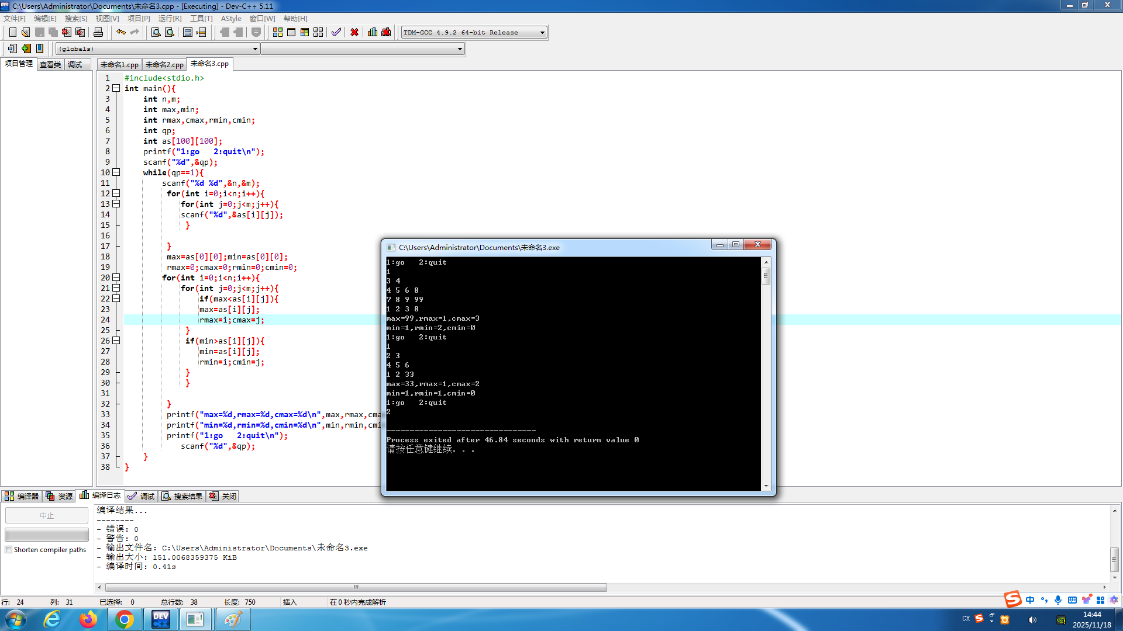1123x631 pixels.
Task: Open the TDM-GCC compiler selection dropdown
Action: click(542, 33)
